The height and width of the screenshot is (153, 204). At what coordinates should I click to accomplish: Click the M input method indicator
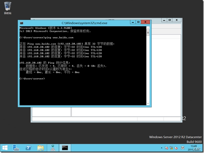183,148
